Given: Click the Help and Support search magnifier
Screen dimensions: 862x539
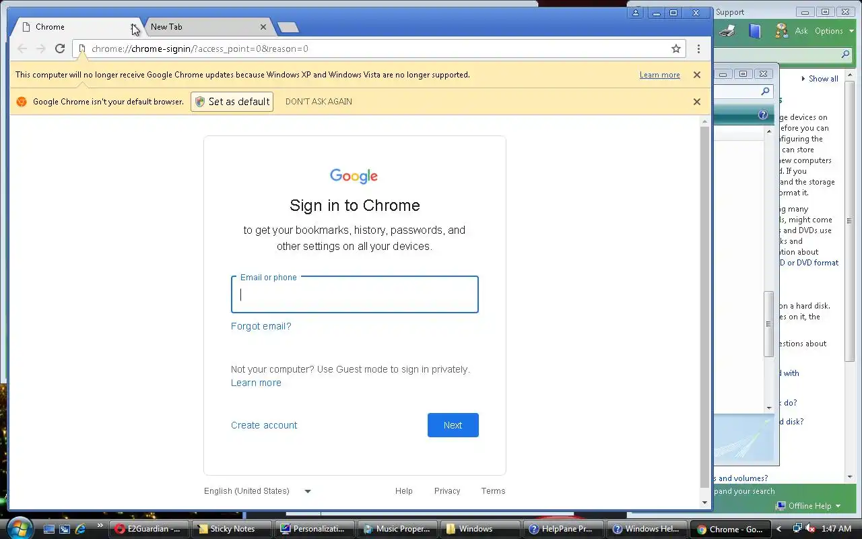Looking at the screenshot, I should coord(845,55).
